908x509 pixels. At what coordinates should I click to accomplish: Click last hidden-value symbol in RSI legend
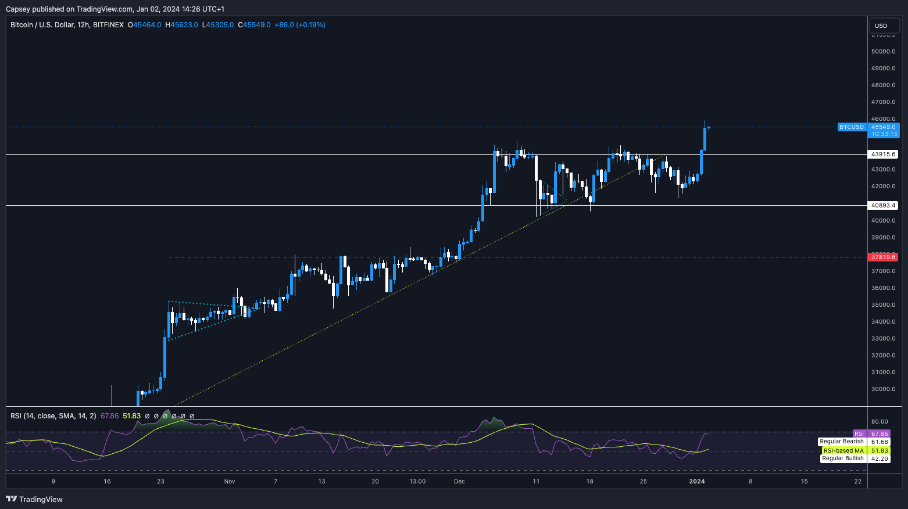point(192,416)
